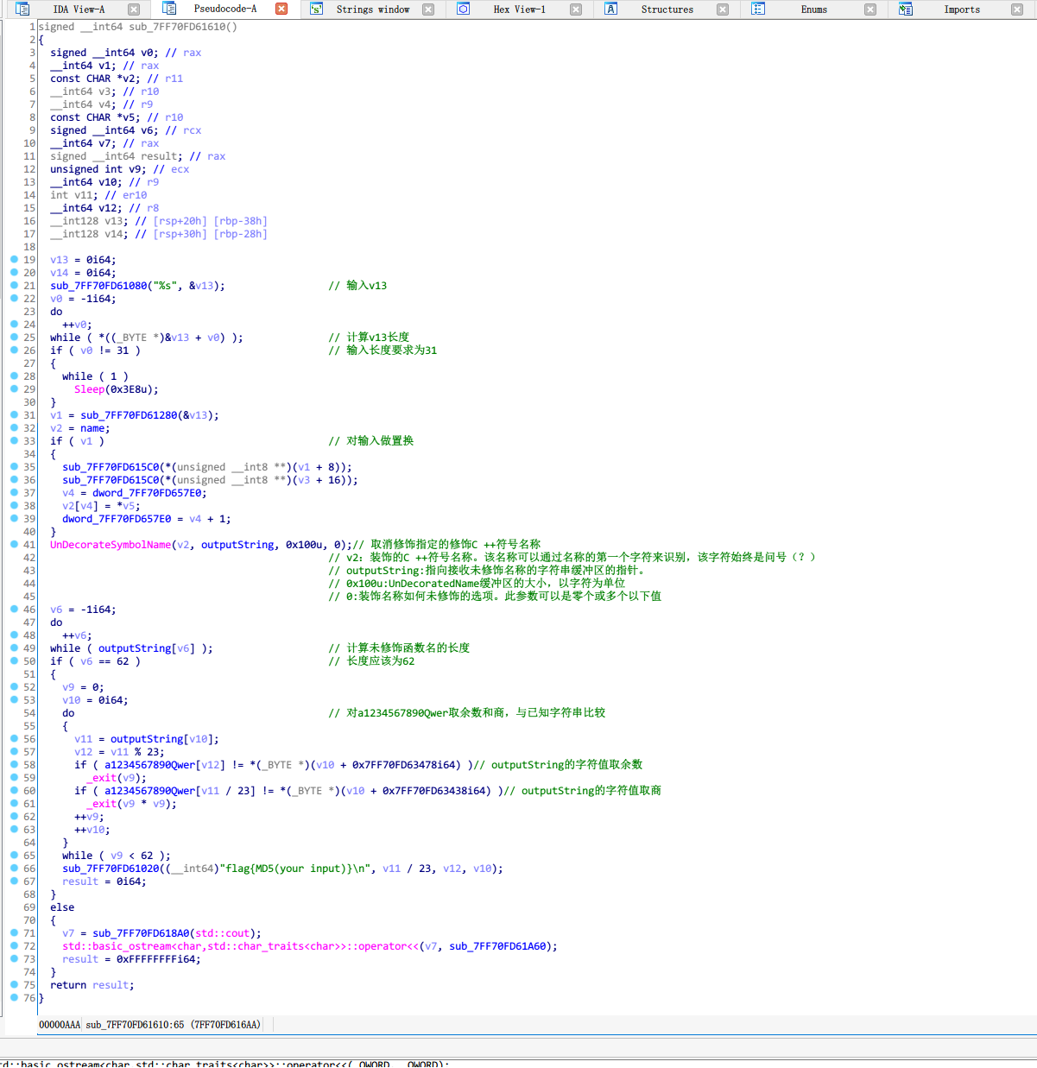
Task: Click sub_7FF70FD61080 call on line 21
Action: point(98,286)
